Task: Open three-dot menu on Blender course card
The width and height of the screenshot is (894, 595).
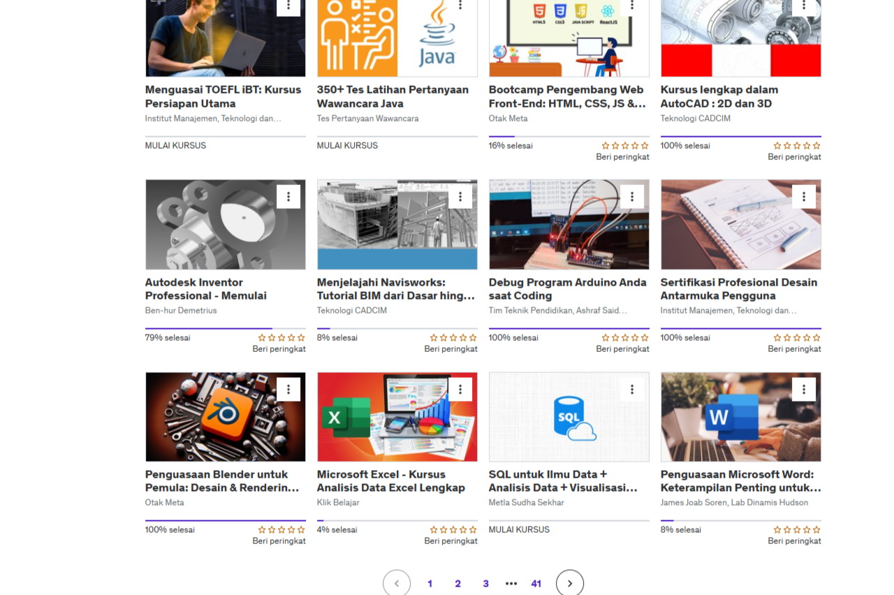Action: point(288,389)
